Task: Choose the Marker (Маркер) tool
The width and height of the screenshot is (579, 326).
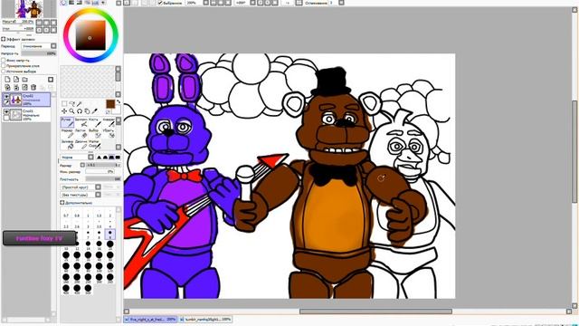Action: tap(67, 133)
